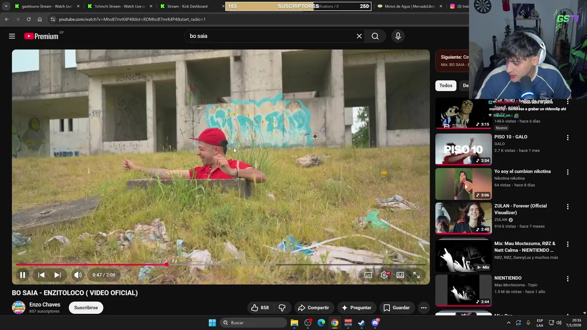Open the Preguntar AI button

pos(356,308)
